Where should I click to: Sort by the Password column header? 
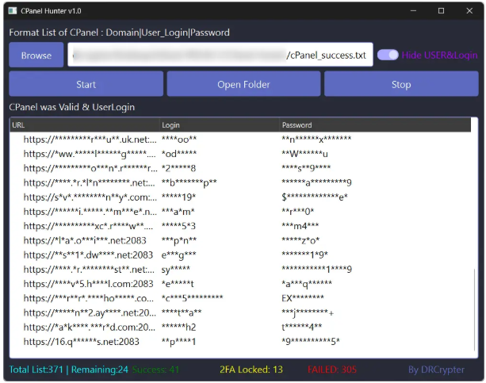pos(375,125)
